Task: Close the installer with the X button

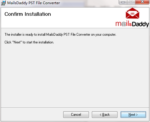Action: tap(142, 2)
